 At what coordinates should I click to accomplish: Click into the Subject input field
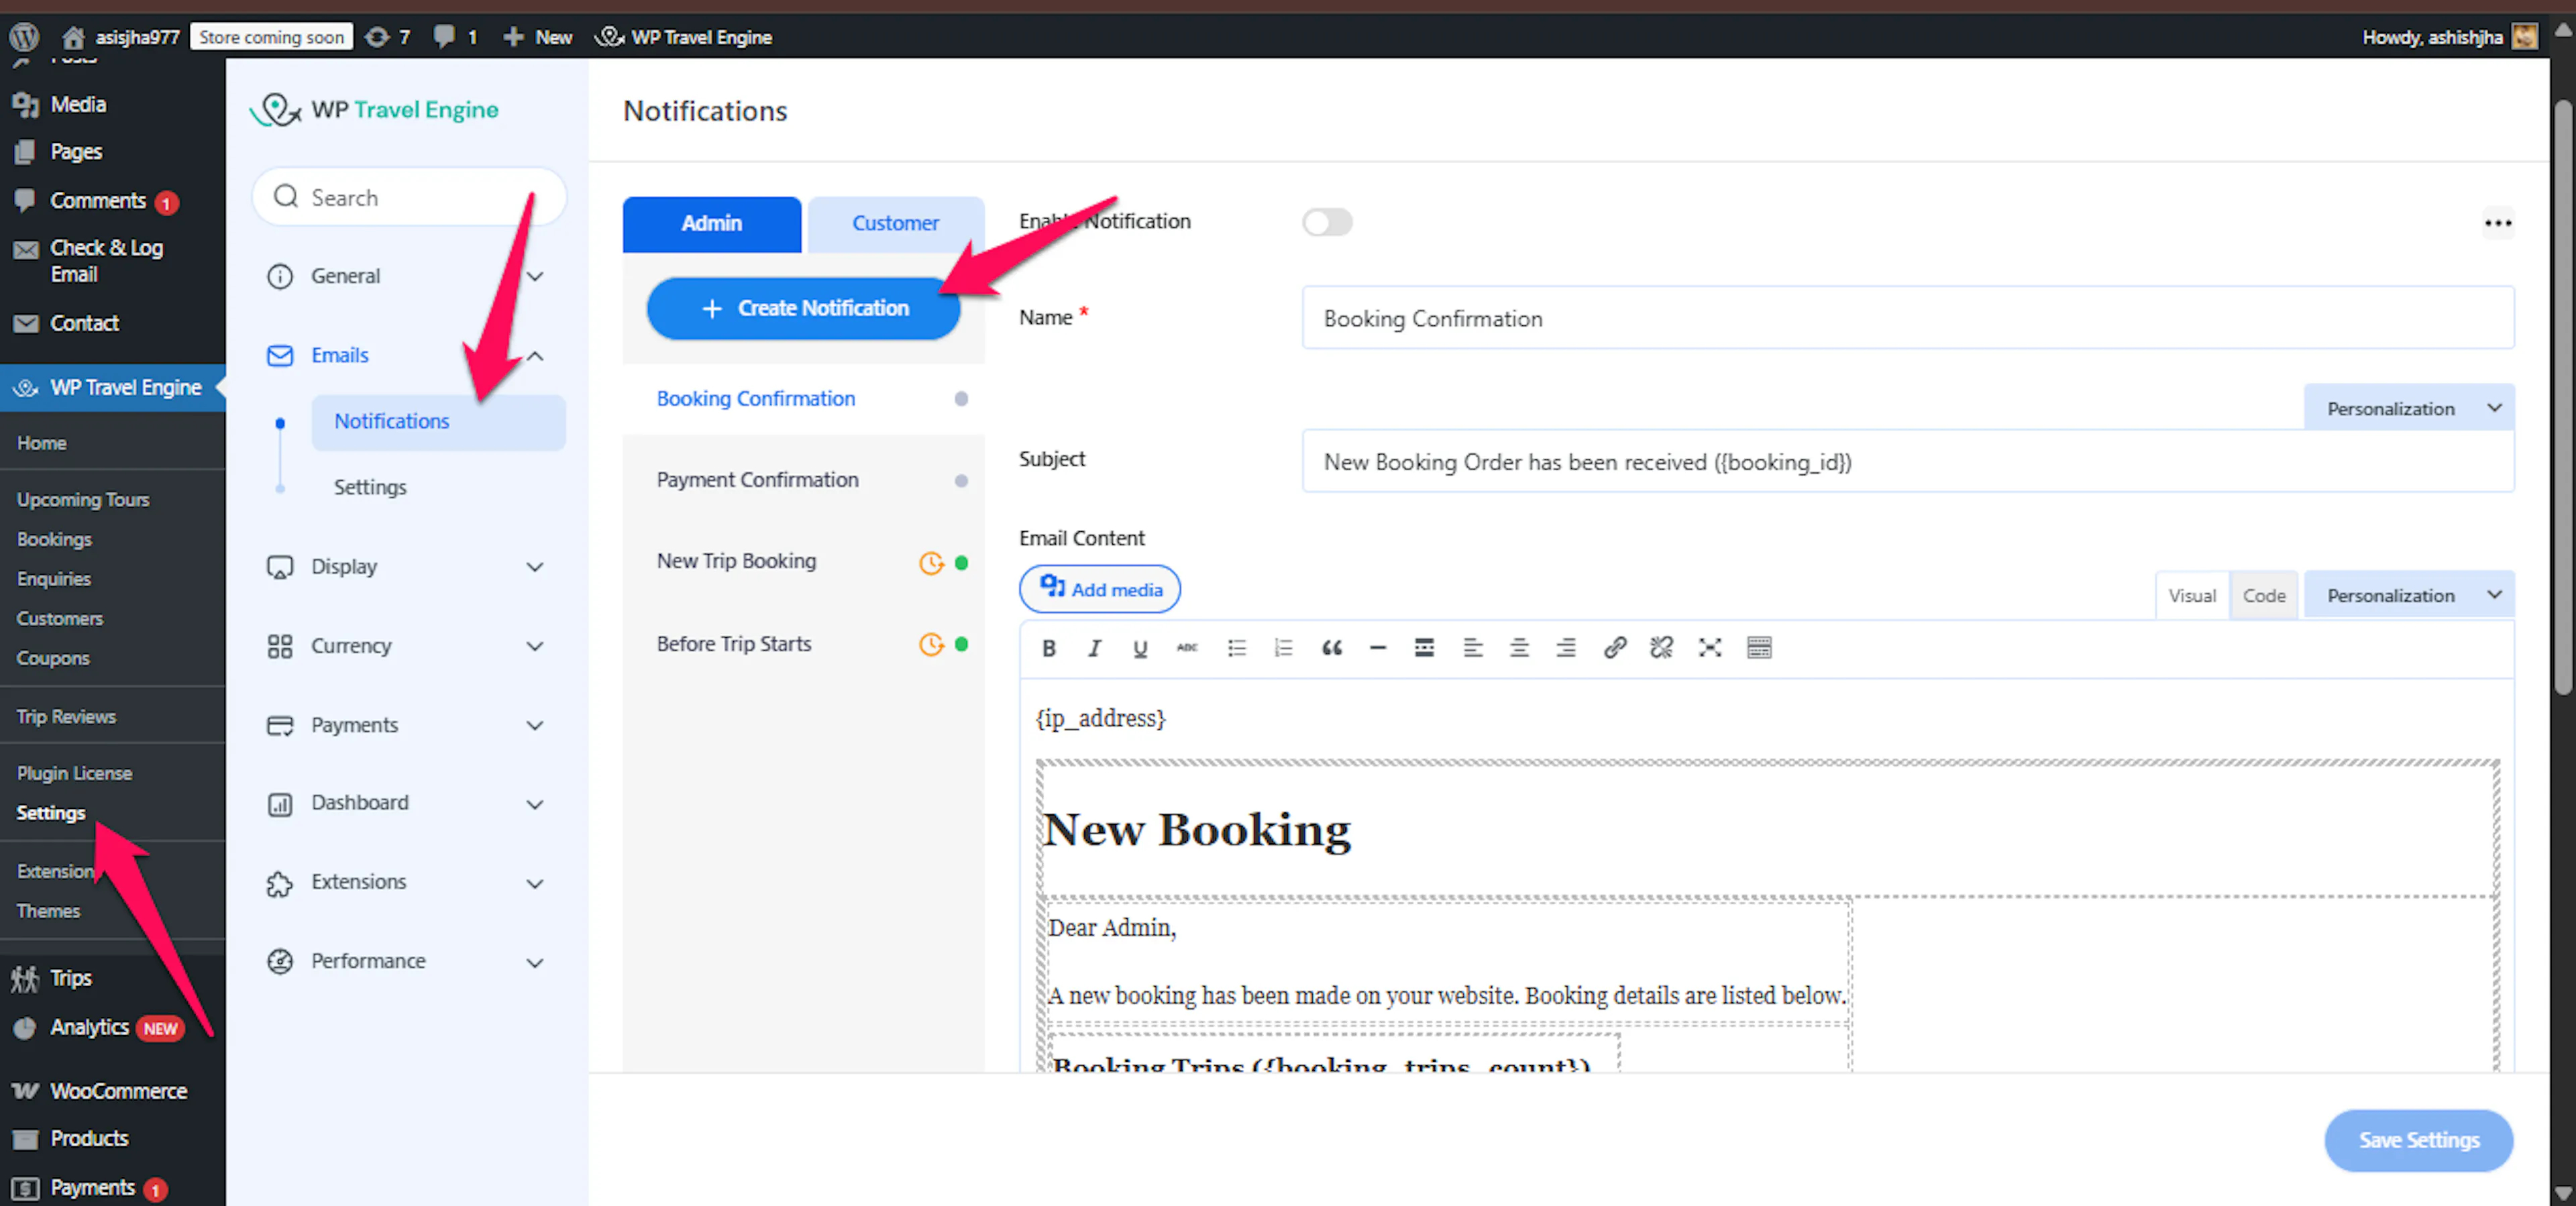(x=1907, y=462)
